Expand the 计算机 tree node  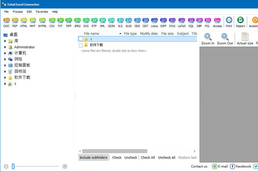click(5, 53)
